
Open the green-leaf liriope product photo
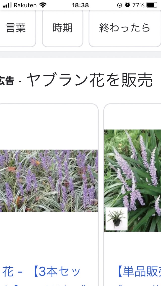point(133,181)
